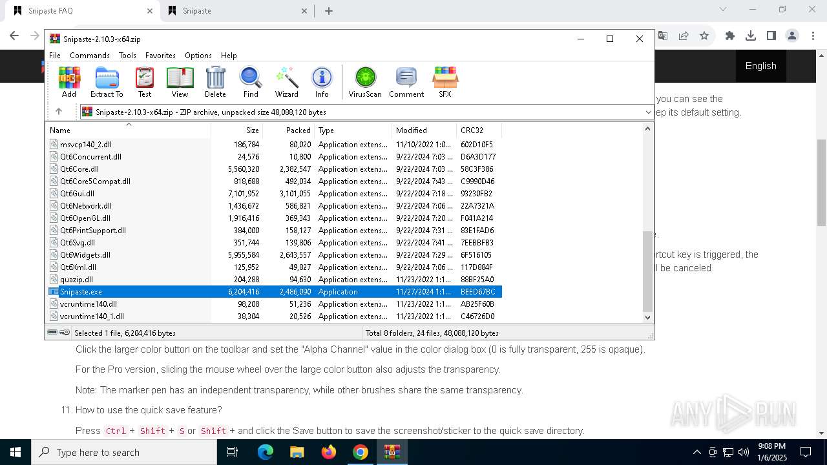Screen dimensions: 827x465
Task: Expand the archive path dropdown
Action: coord(648,112)
